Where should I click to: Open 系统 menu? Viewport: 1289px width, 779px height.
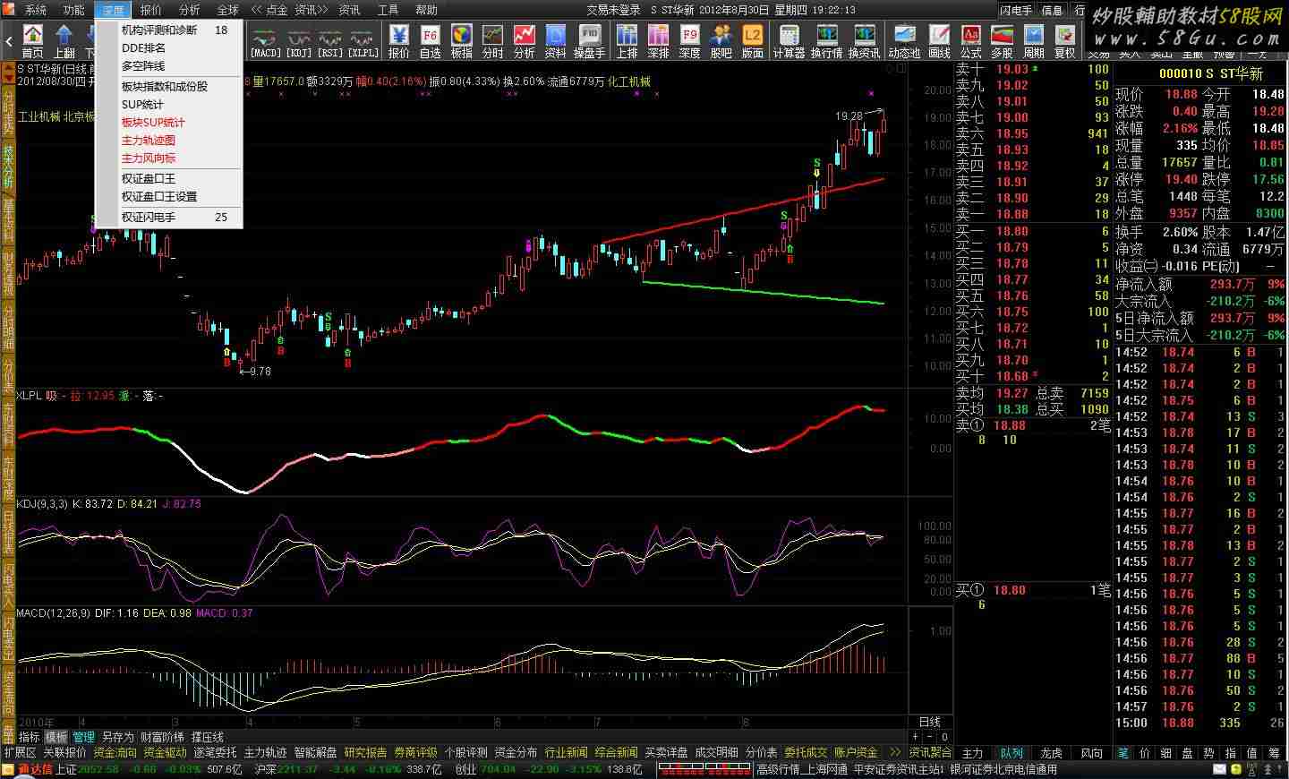(36, 10)
